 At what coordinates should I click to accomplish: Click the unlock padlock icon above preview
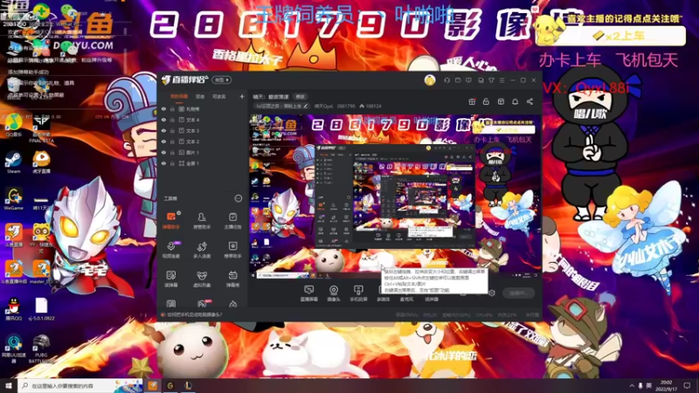click(x=486, y=101)
